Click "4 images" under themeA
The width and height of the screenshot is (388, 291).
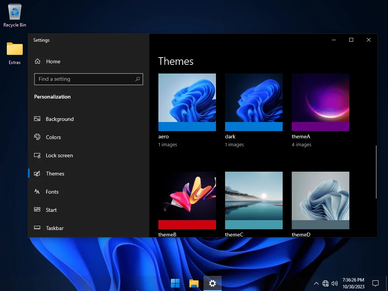(x=301, y=144)
